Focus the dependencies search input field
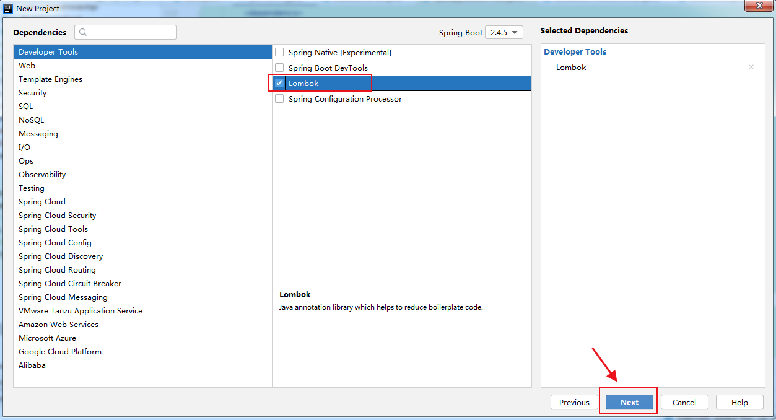This screenshot has height=420, width=776. click(125, 32)
